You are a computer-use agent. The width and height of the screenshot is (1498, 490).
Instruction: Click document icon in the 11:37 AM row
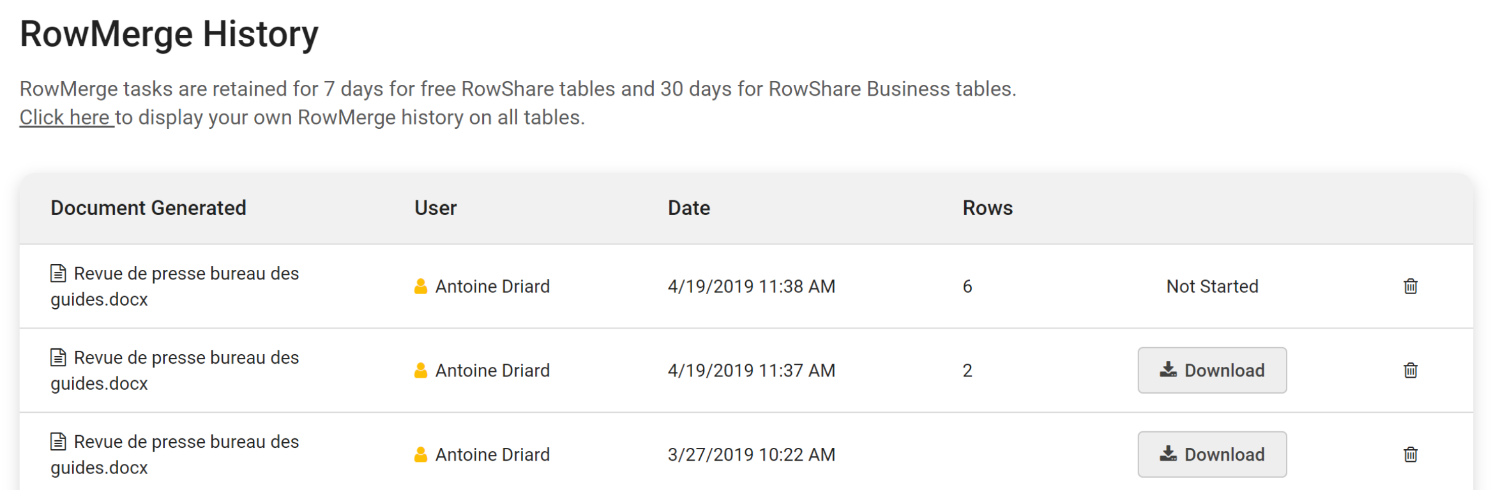58,357
